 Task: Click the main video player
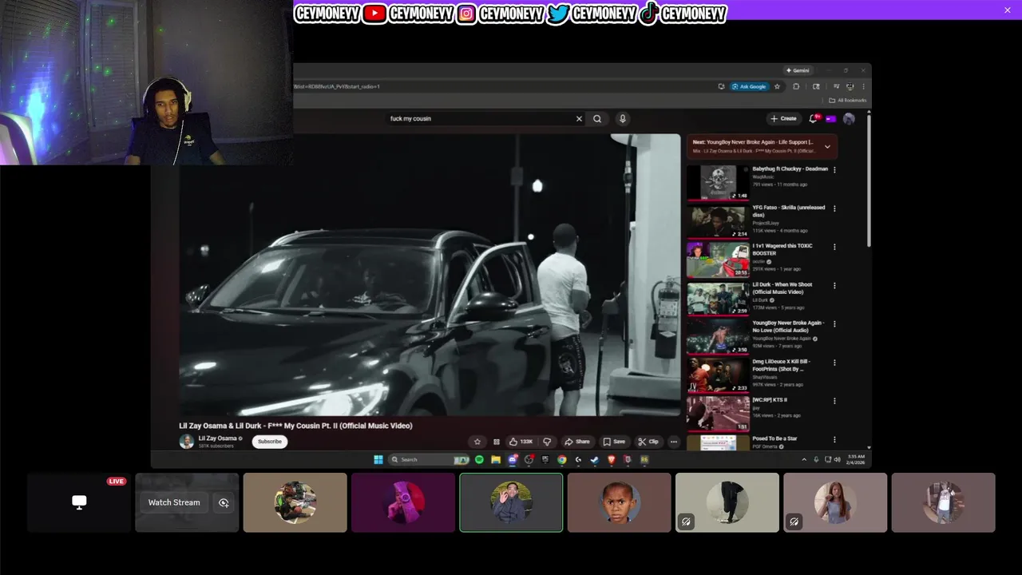(430, 275)
